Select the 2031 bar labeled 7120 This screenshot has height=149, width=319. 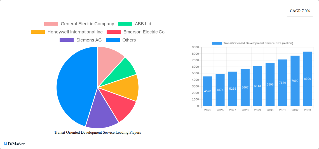282,83
